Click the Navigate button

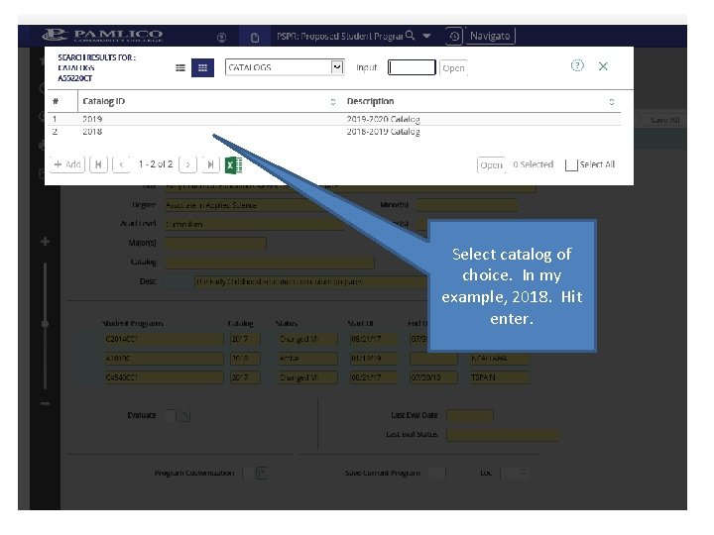tap(490, 36)
